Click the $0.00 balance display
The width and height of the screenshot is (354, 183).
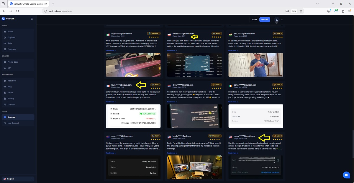(254, 20)
